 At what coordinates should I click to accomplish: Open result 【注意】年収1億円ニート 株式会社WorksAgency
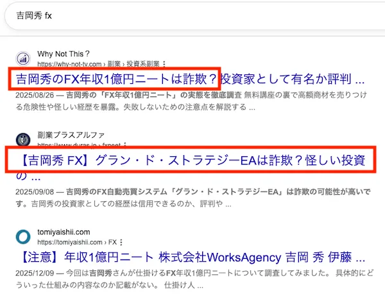[192, 257]
